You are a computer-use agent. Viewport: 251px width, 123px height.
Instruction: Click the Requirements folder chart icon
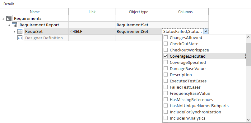pyautogui.click(x=9, y=18)
